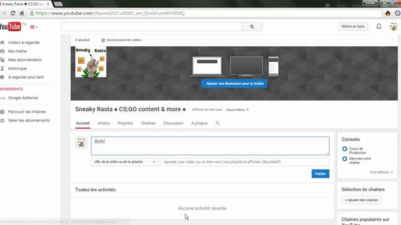Go to Ma chaîne in the sidebar
The width and height of the screenshot is (401, 225).
coord(17,51)
